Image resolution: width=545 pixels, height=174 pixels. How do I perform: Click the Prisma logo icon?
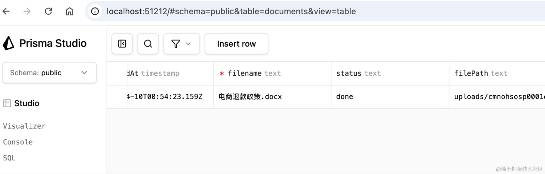pyautogui.click(x=9, y=43)
